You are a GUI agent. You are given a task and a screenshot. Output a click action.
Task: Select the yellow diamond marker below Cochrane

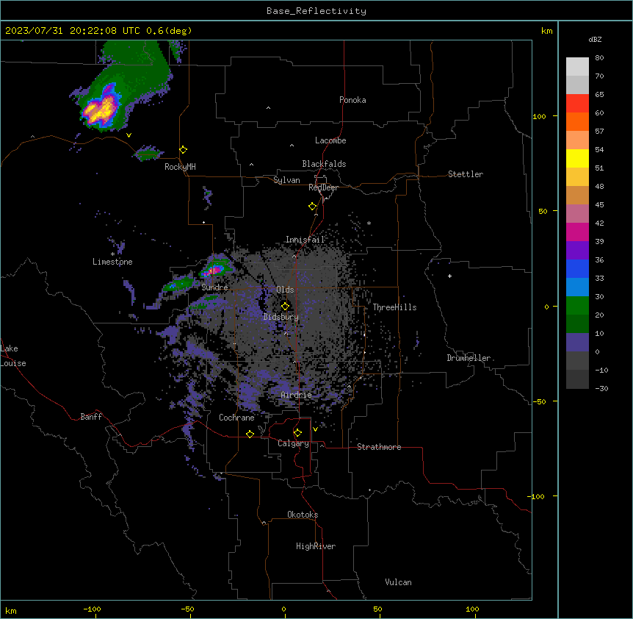(250, 434)
